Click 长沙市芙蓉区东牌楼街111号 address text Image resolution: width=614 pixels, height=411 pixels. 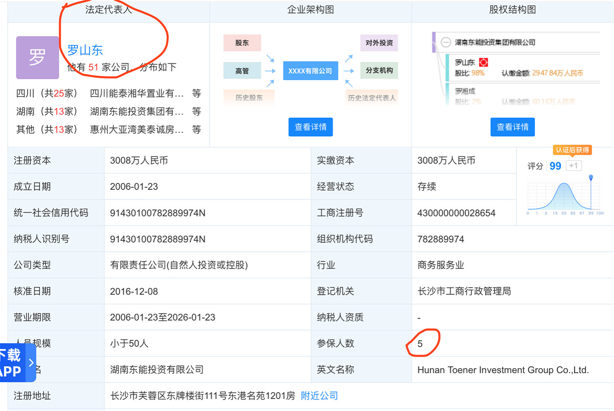pyautogui.click(x=202, y=396)
